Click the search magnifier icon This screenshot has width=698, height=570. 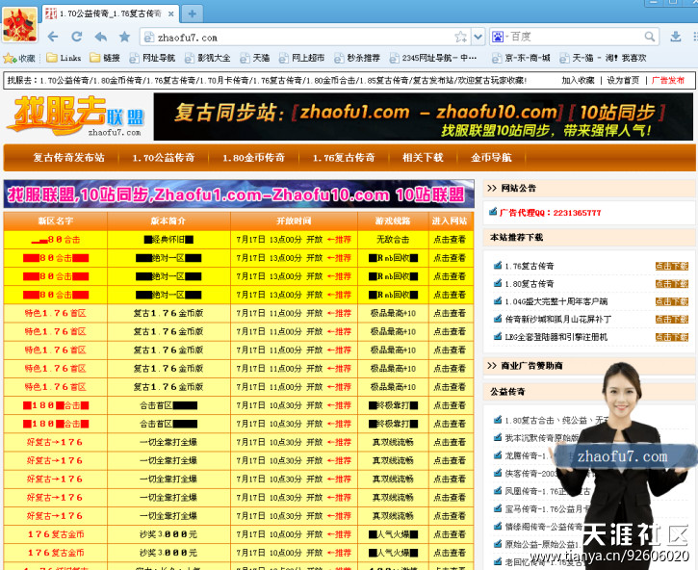650,37
